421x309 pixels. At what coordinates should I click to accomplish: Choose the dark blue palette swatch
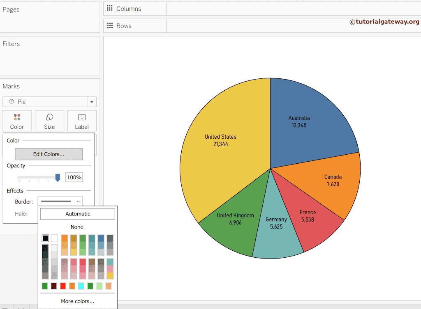point(101,238)
